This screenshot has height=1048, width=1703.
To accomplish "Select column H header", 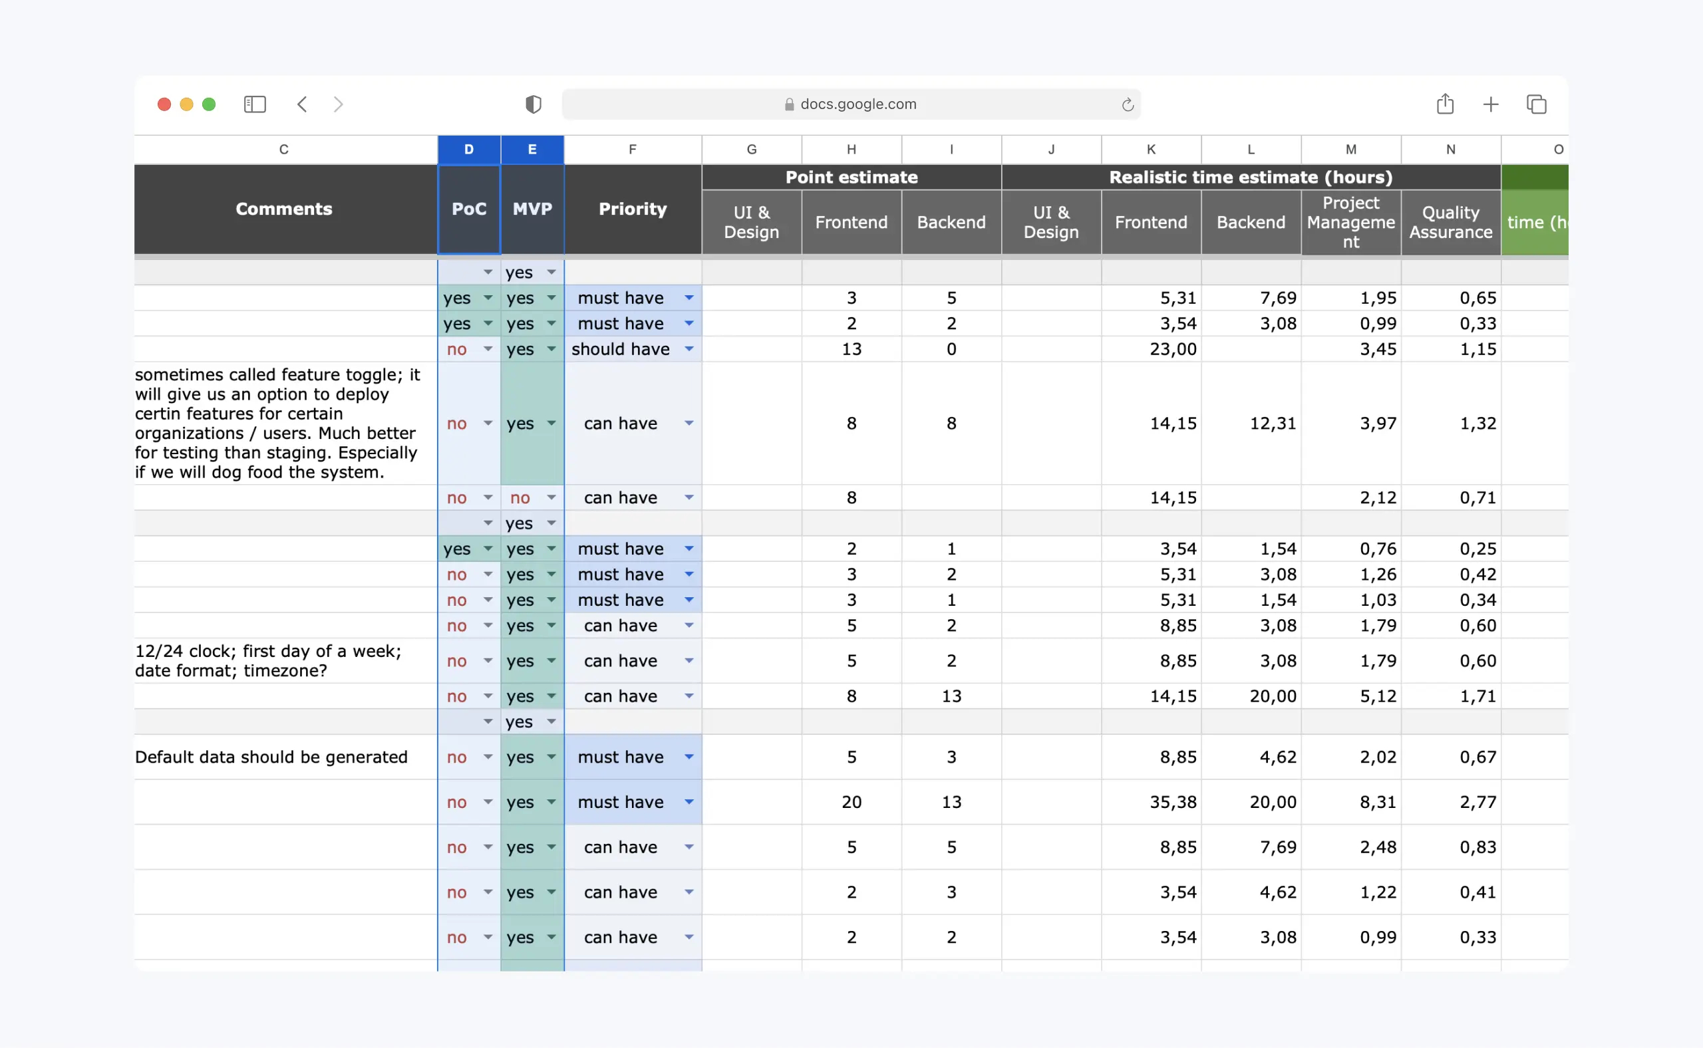I will point(851,149).
